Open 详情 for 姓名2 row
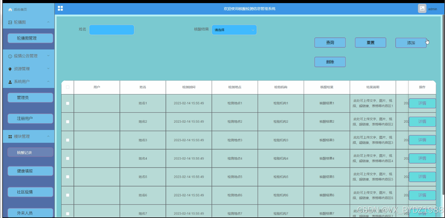 pyautogui.click(x=422, y=122)
